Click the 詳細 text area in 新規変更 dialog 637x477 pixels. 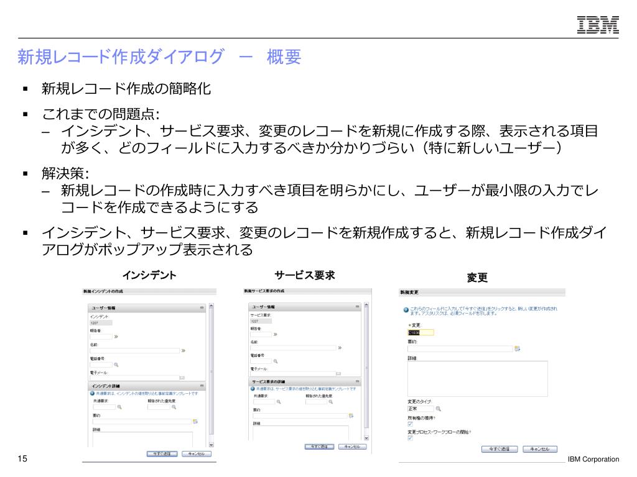(x=478, y=379)
